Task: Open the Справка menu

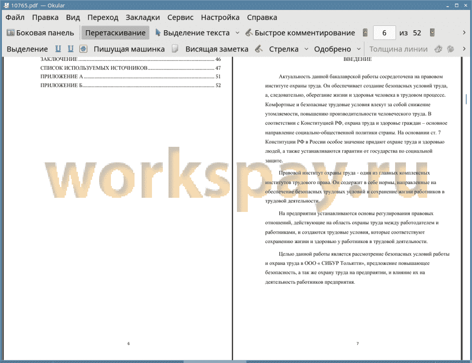Action: (x=262, y=17)
